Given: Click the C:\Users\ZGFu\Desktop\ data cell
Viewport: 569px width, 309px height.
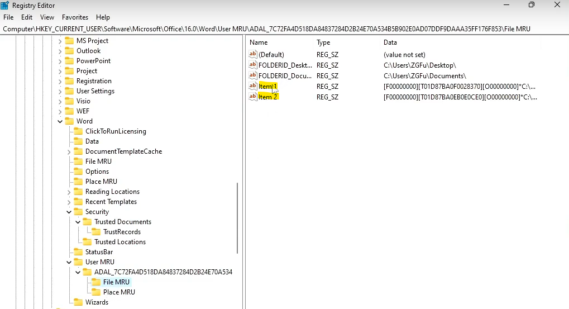Looking at the screenshot, I should [420, 65].
